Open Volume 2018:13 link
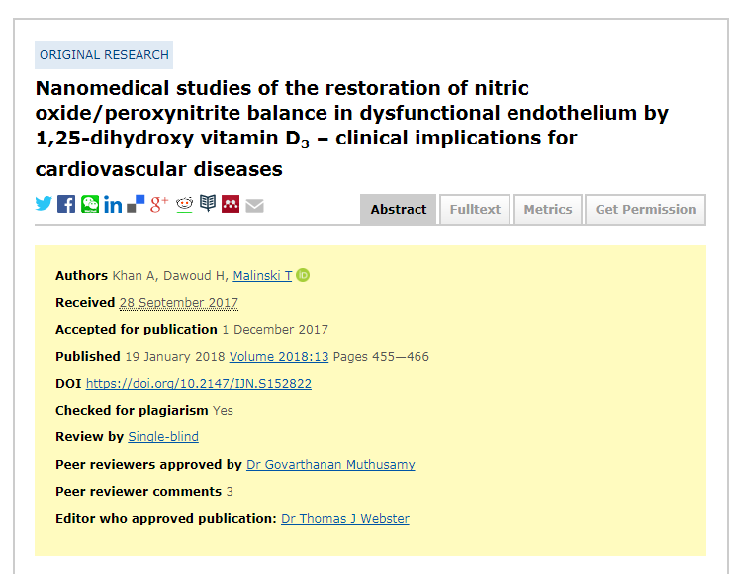Image resolution: width=742 pixels, height=574 pixels. pos(279,357)
